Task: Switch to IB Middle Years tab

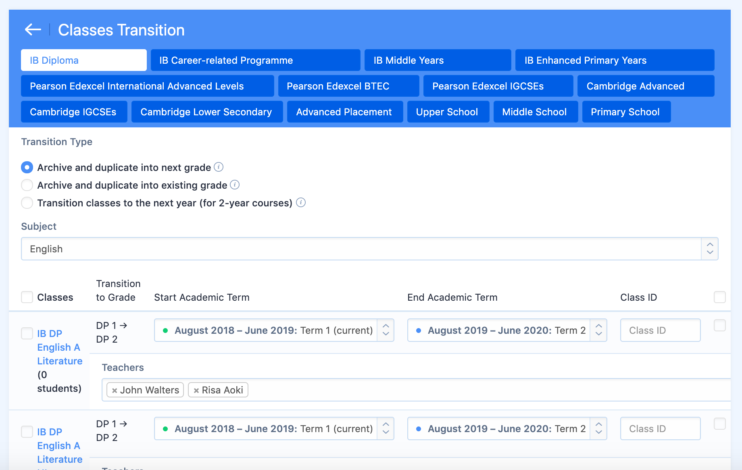Action: [438, 60]
